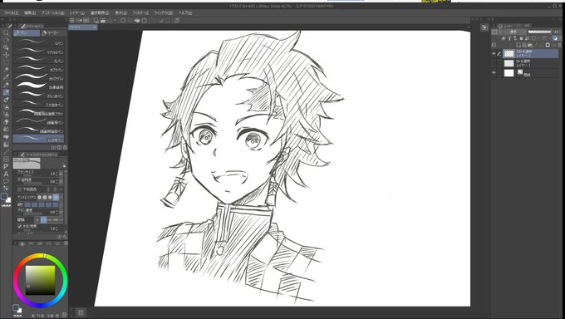Adjust brush density stepper arrows
Viewport: 565px width, 319px height.
pos(57,212)
